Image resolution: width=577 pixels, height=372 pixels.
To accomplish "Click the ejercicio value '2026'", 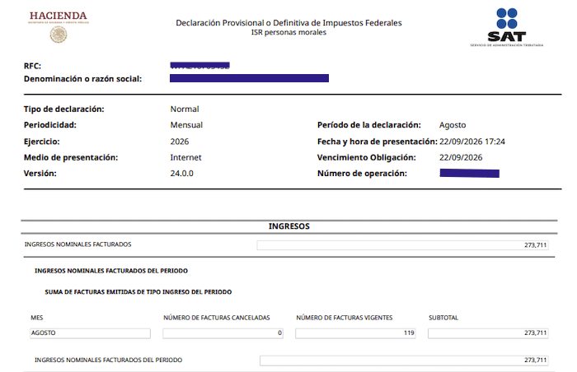I will pyautogui.click(x=180, y=142).
